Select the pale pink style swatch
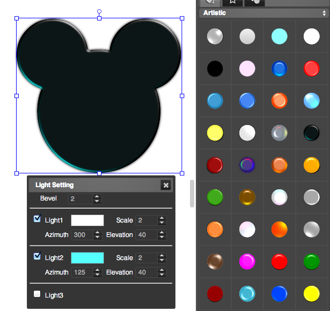Viewport: 330px width, 311px height. (x=247, y=69)
